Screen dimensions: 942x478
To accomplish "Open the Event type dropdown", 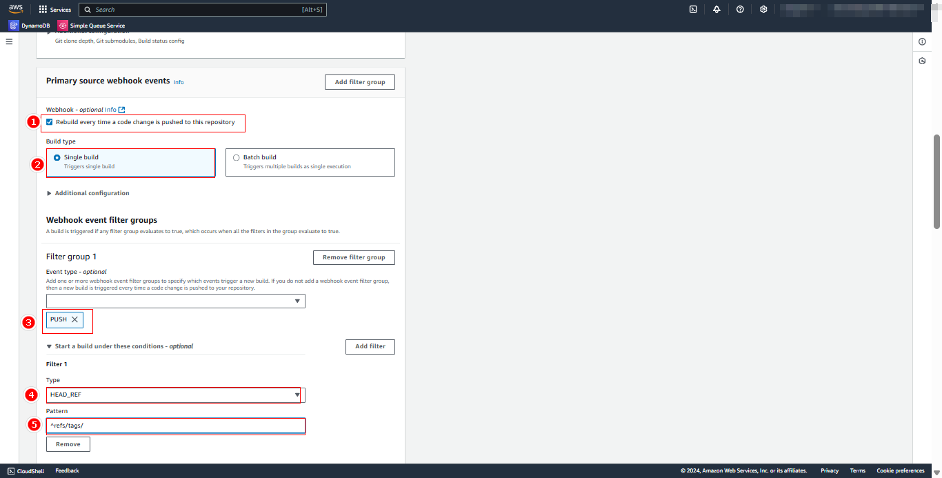I will (x=176, y=301).
